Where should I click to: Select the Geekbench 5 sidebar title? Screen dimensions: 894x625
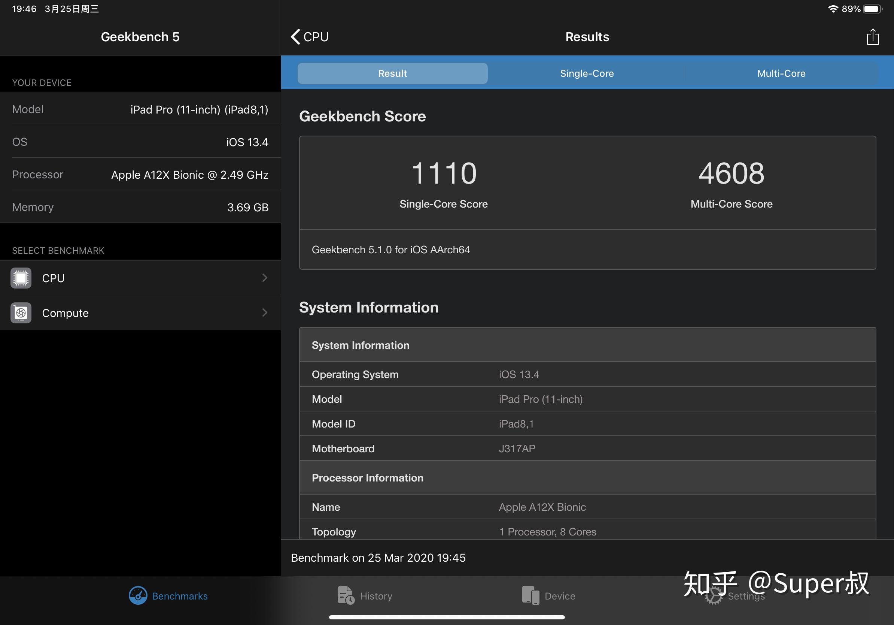pos(140,37)
